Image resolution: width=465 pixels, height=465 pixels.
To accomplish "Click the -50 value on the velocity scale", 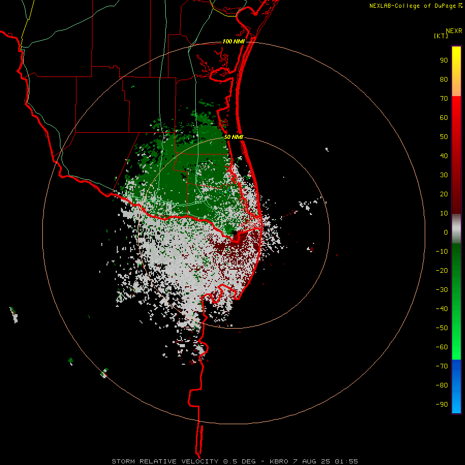I will (x=442, y=328).
